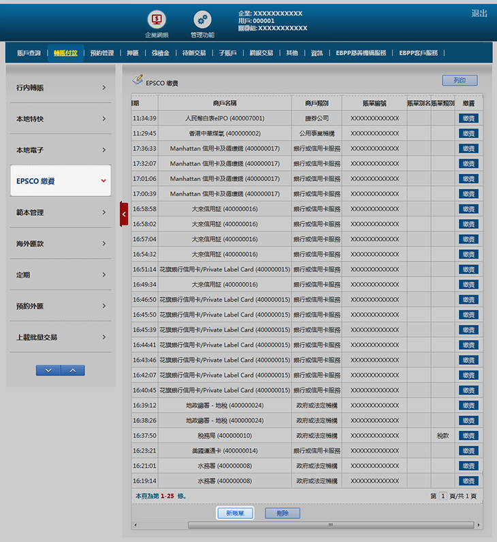Expand 海外匯款 sidebar section
This screenshot has height=542, width=497.
(60, 244)
